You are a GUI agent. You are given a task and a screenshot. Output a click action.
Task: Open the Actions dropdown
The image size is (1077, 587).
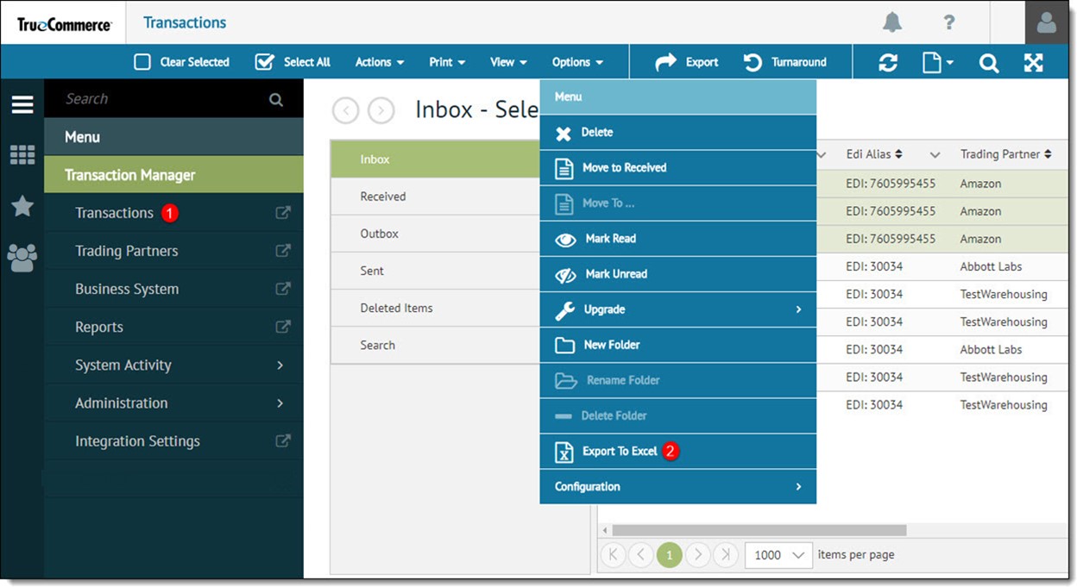380,62
